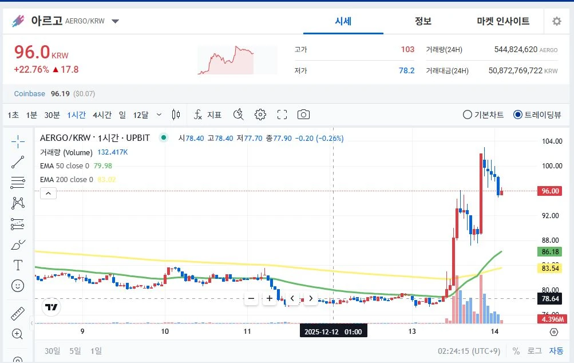Set timeframe to 1시간

pyautogui.click(x=76, y=115)
